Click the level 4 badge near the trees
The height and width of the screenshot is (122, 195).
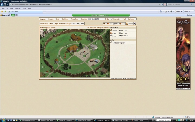[62, 64]
